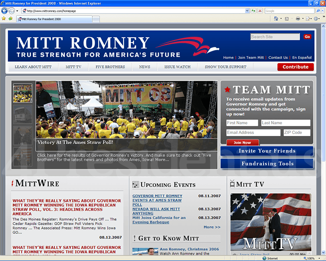This screenshot has width=326, height=261.
Task: Expand the hidden toolbar chevron
Action: 323,16
